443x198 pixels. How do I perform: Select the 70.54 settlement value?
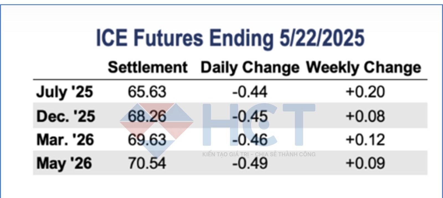147,163
